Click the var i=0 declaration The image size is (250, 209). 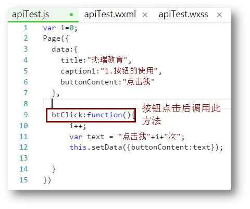coord(60,28)
